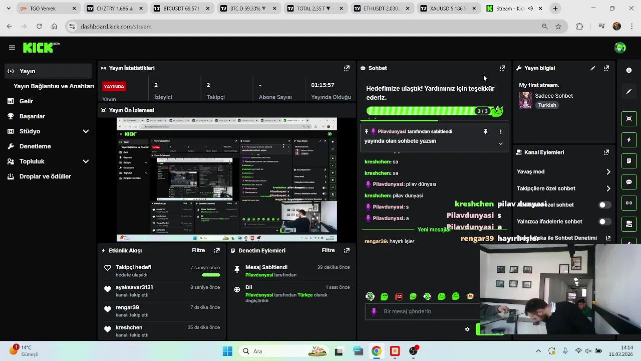Pop out the Kanal Eylemleri panel
The width and height of the screenshot is (641, 361).
[x=606, y=152]
